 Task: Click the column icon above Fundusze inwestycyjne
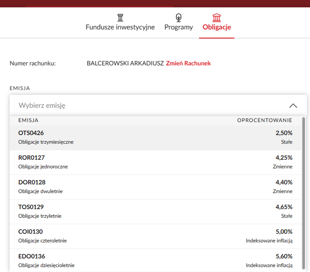pyautogui.click(x=120, y=18)
